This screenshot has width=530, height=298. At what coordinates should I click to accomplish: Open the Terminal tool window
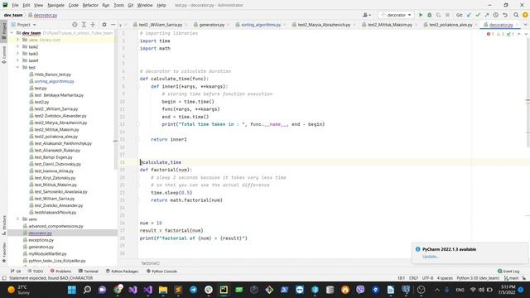click(x=89, y=271)
